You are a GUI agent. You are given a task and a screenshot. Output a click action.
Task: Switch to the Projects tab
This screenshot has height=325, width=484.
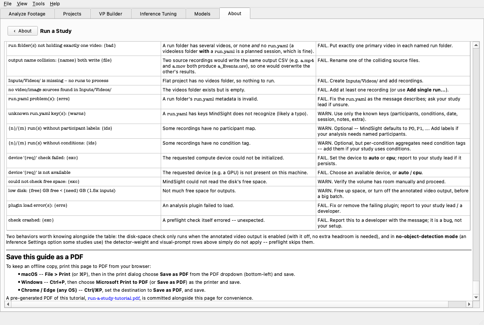[72, 14]
